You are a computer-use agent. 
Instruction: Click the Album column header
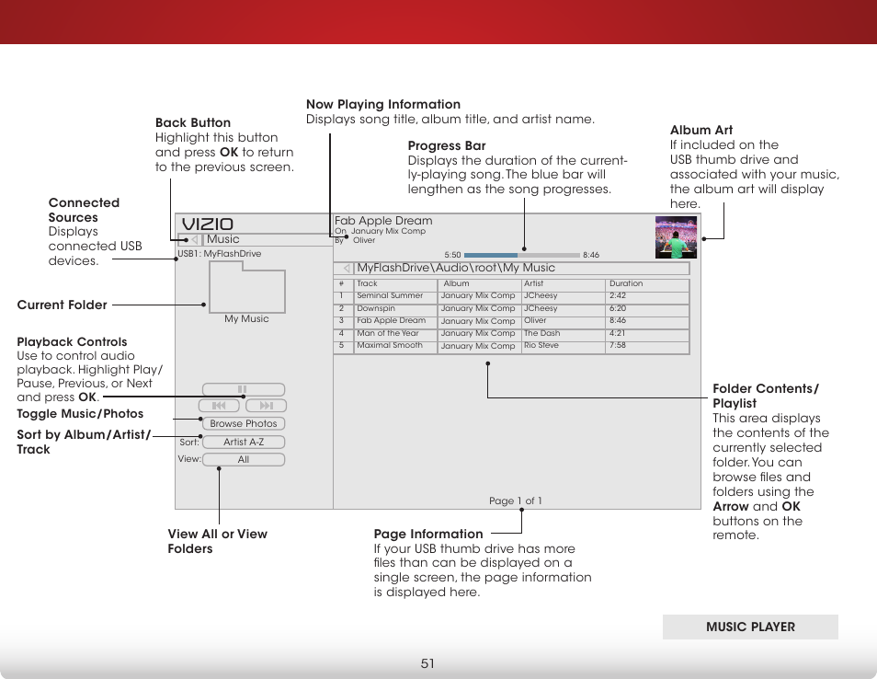coord(456,283)
